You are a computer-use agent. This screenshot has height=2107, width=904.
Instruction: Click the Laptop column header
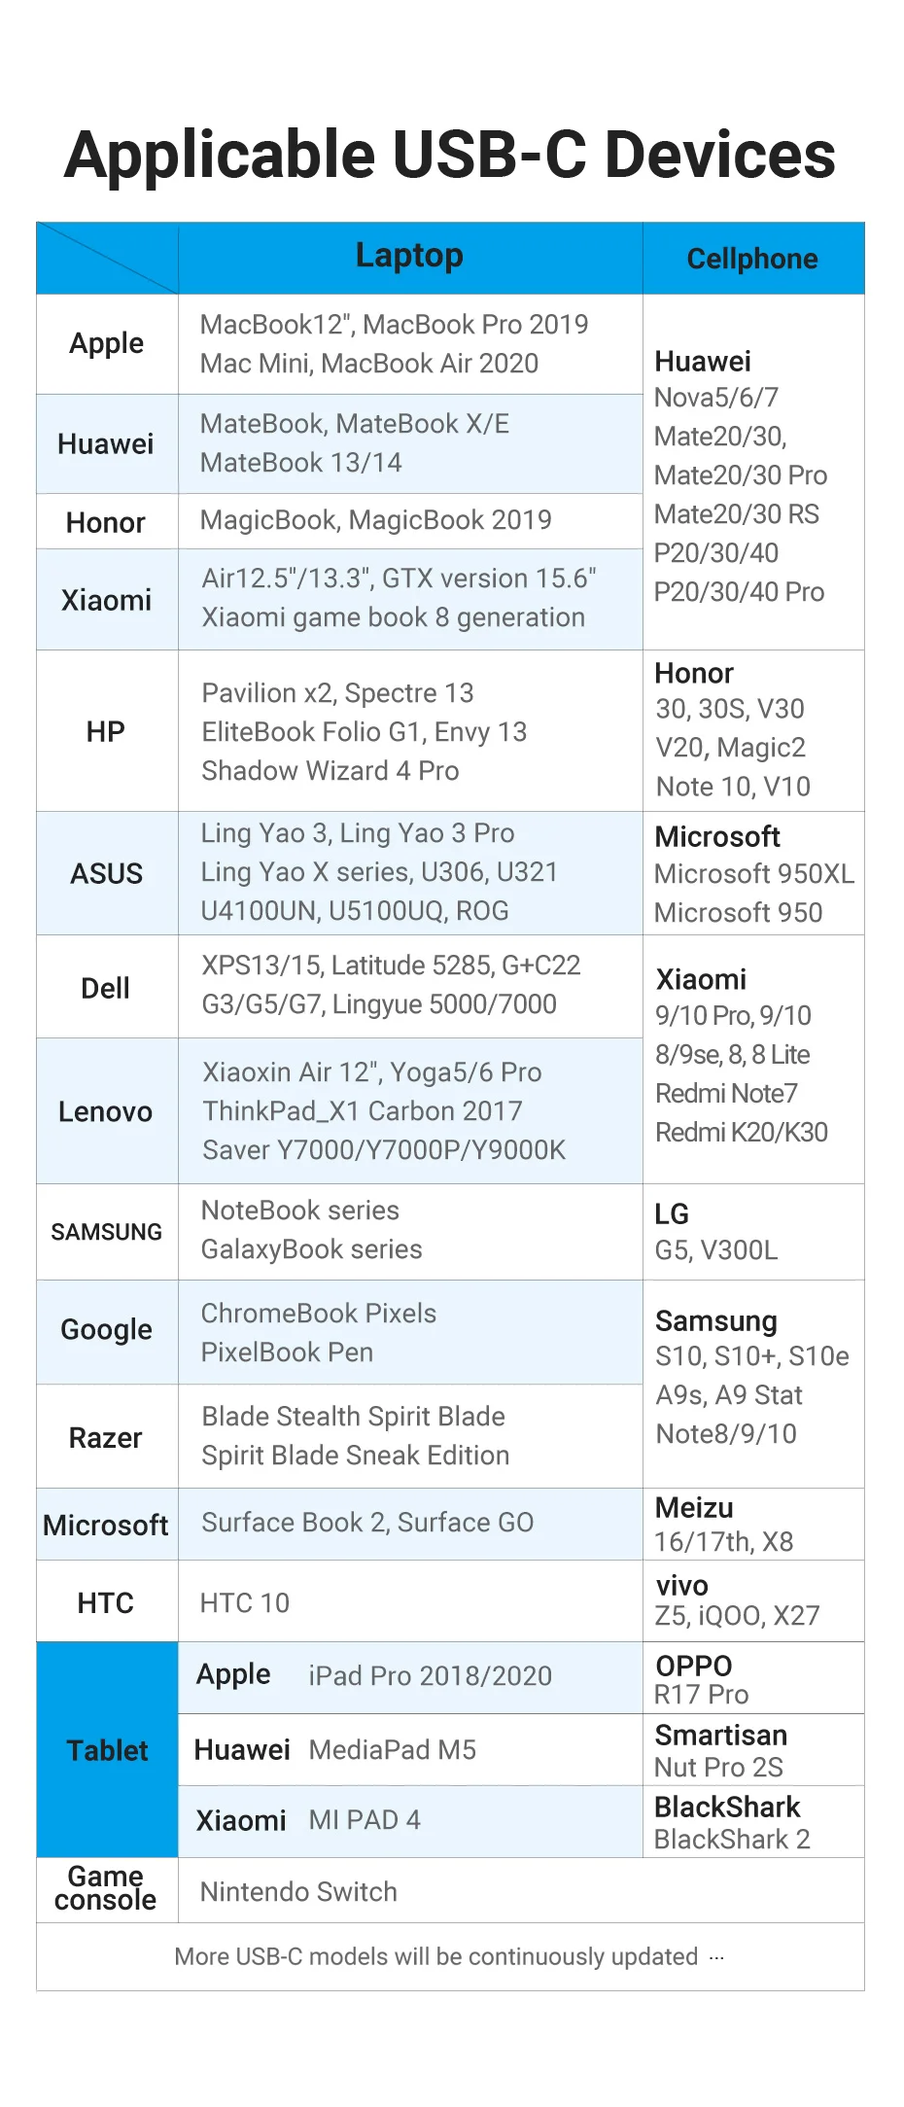point(409,256)
